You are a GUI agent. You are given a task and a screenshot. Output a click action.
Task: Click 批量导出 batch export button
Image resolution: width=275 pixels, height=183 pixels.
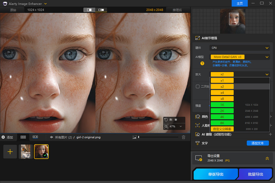coord(255,174)
